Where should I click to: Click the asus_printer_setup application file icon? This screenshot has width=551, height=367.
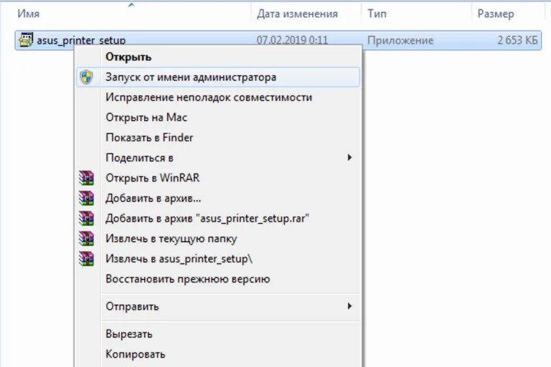pyautogui.click(x=26, y=39)
